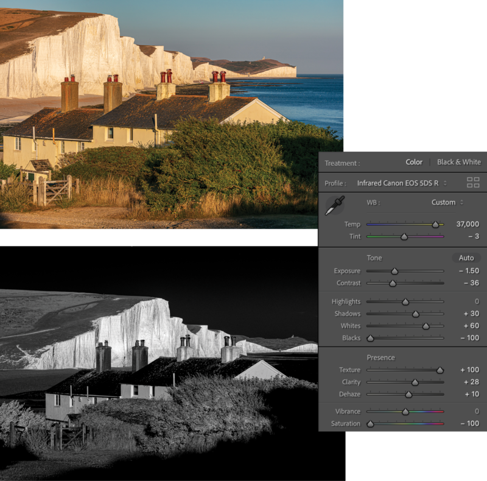Click the Exposure value – 1.50

coord(469,271)
